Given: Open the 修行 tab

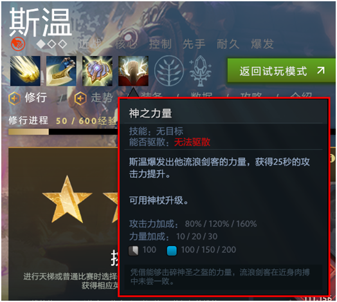Looking at the screenshot, I should pyautogui.click(x=35, y=97).
